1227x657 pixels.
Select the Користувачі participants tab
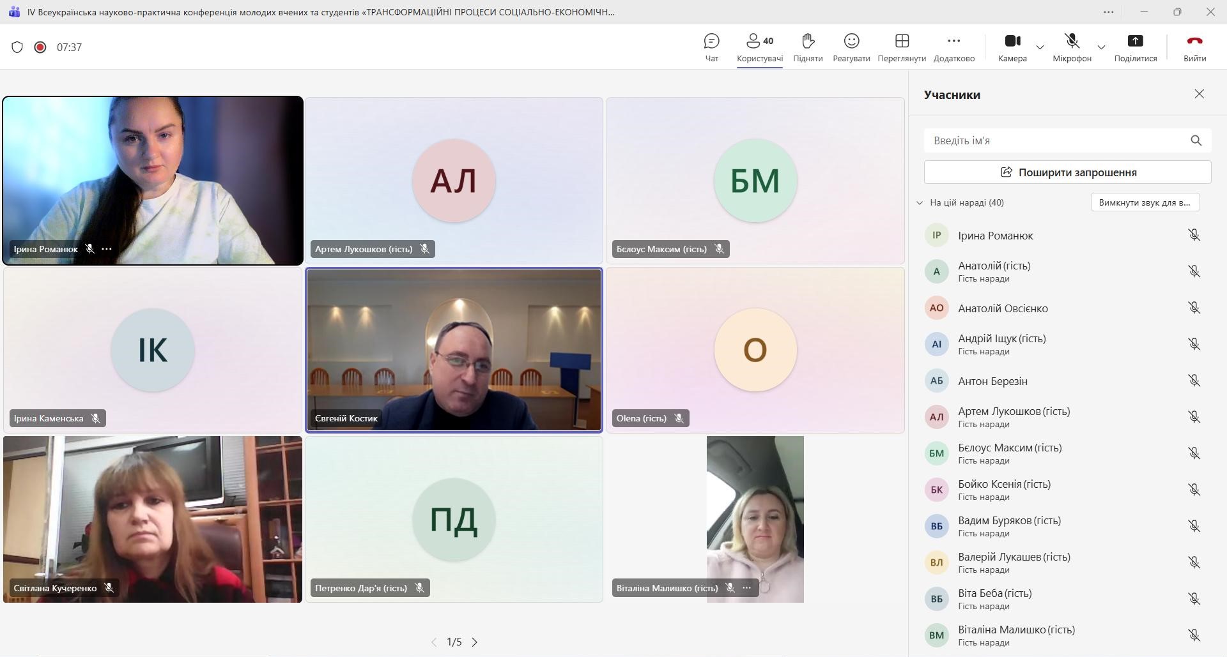pos(759,47)
